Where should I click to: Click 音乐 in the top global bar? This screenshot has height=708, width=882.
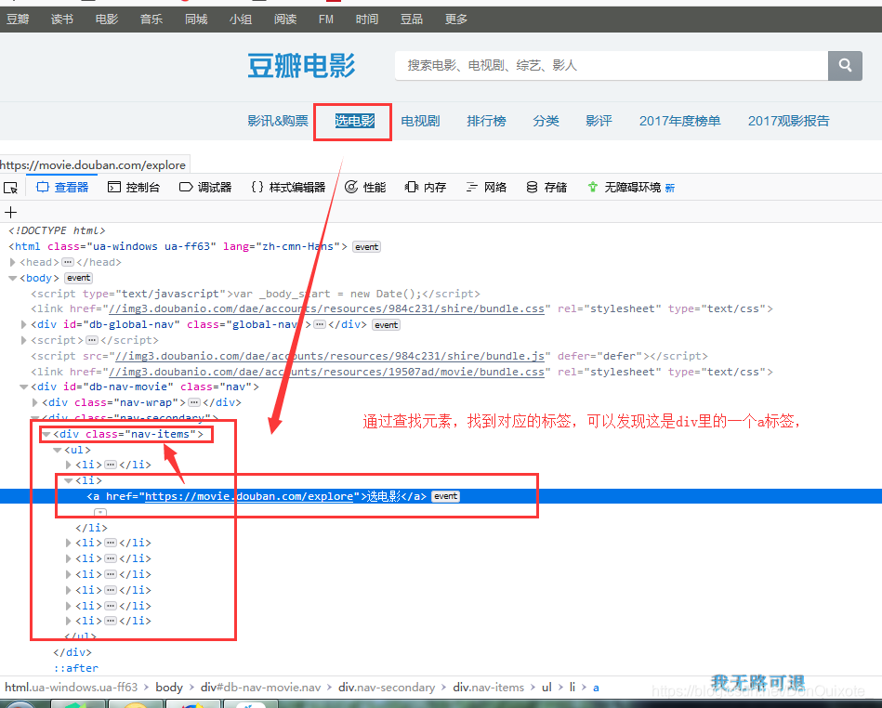coord(151,20)
